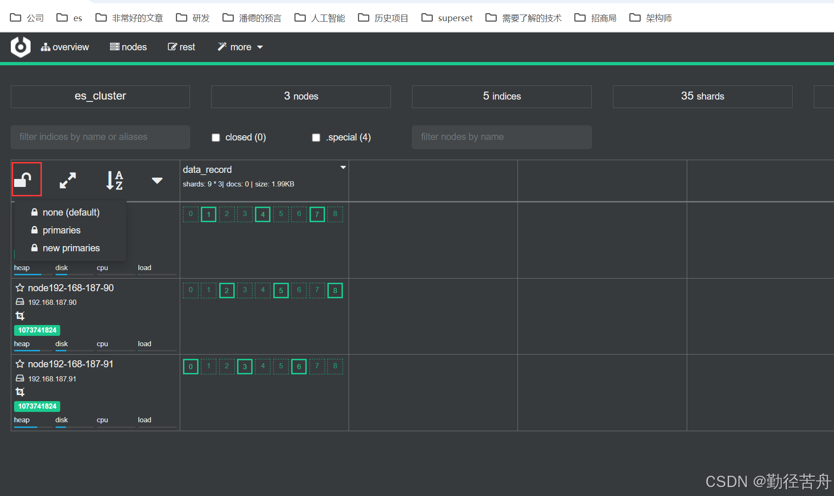Click heap usage bar of node192-168-187-90
Screen dimensions: 834x496
click(x=33, y=350)
